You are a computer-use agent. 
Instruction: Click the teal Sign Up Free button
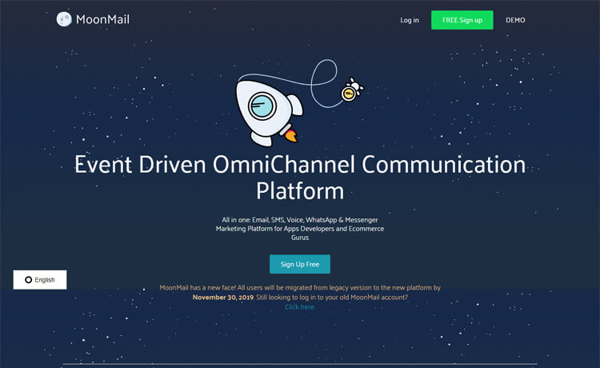tap(300, 264)
